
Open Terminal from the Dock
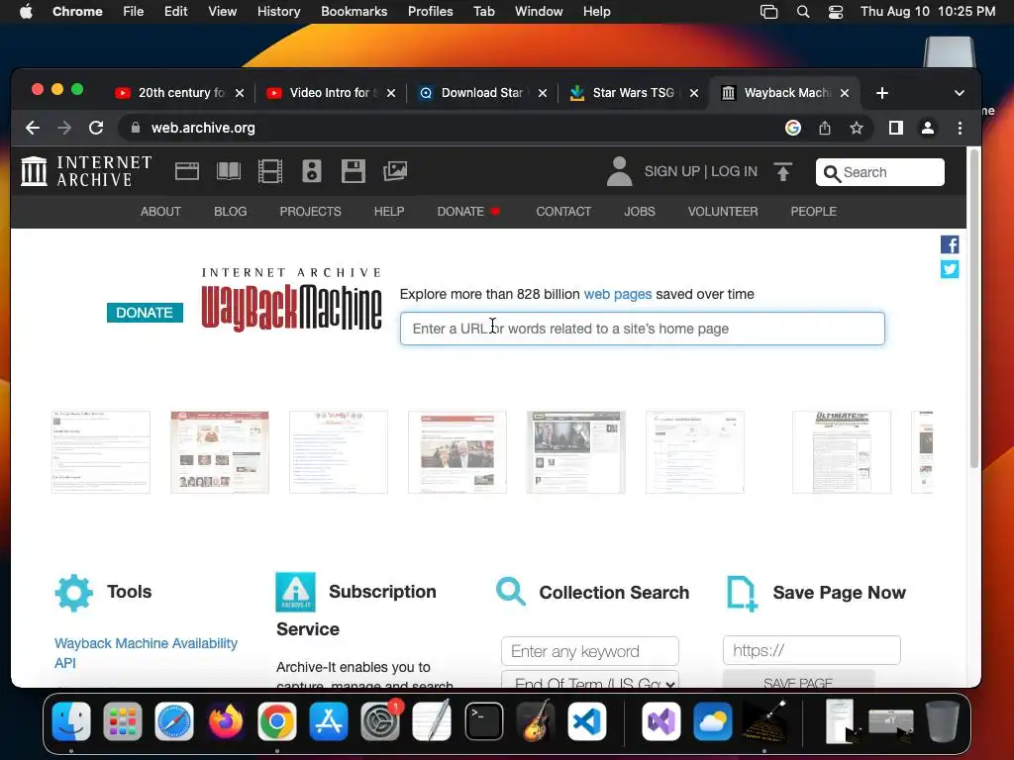coord(483,721)
